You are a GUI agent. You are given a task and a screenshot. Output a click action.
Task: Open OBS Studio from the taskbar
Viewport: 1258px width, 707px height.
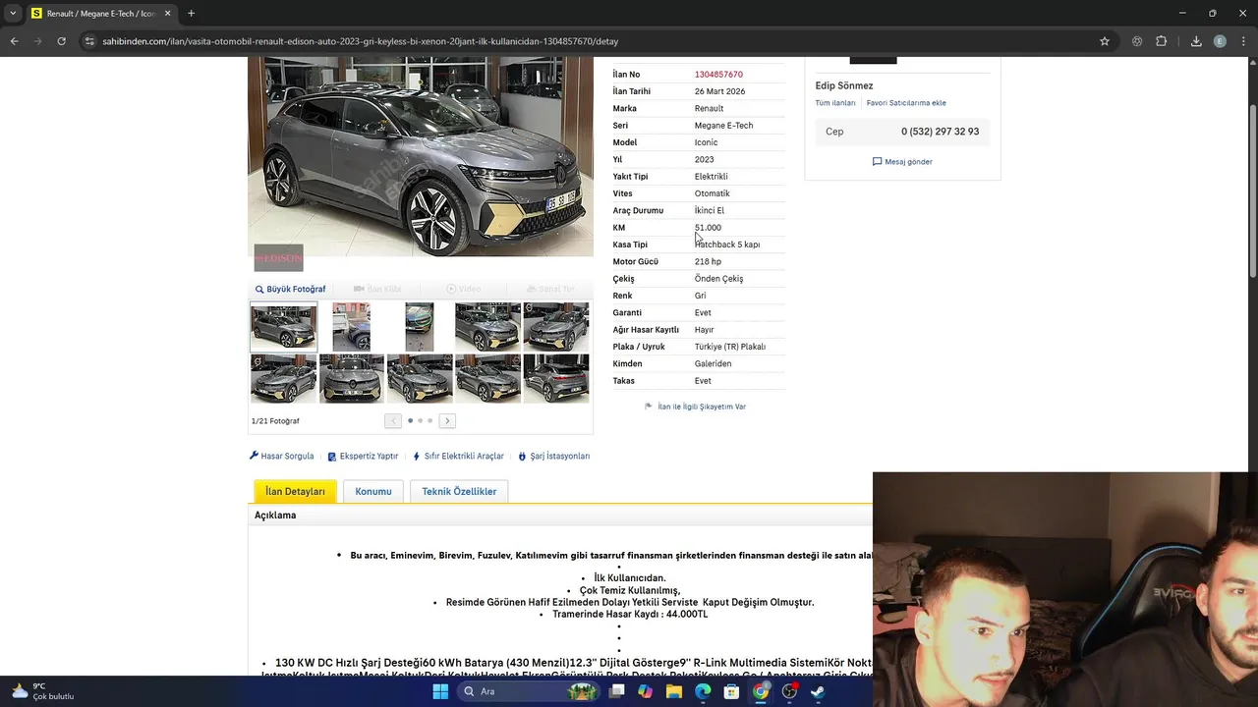[789, 691]
